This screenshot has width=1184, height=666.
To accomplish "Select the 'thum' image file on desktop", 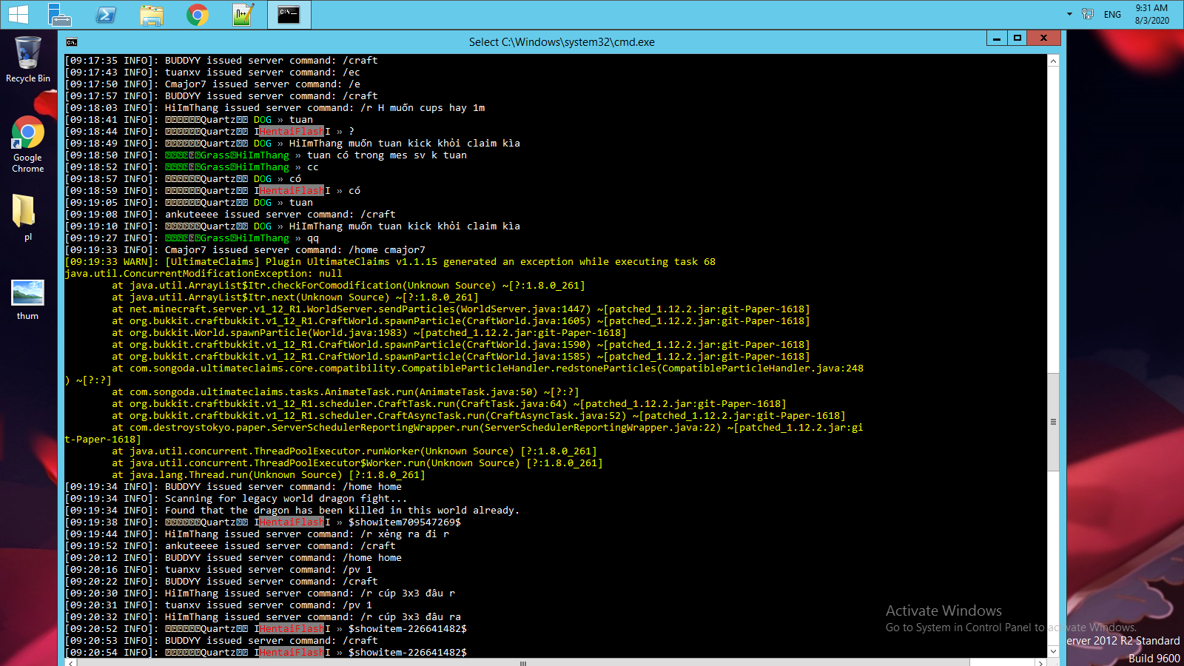I will tap(28, 299).
